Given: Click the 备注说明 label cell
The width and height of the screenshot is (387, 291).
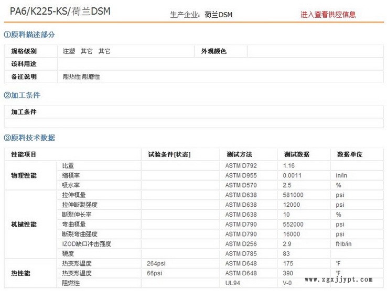Looking at the screenshot, I should tap(31, 76).
